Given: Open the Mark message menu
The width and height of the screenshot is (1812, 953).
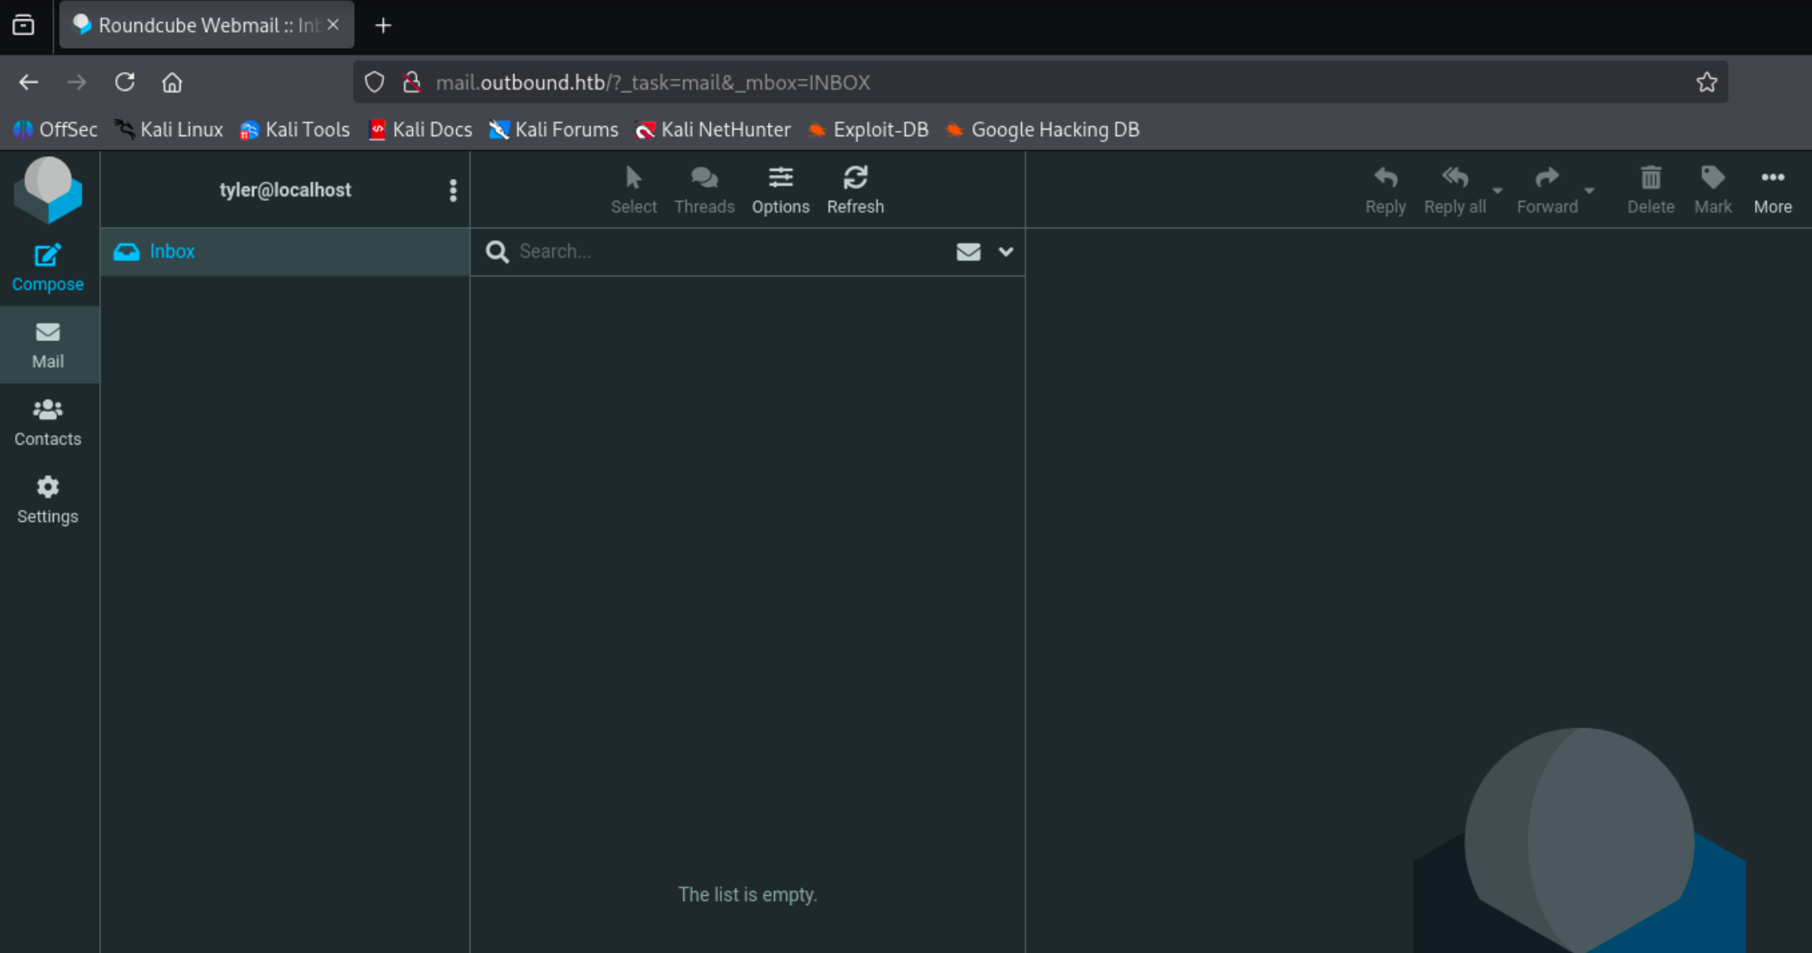Looking at the screenshot, I should tap(1713, 188).
